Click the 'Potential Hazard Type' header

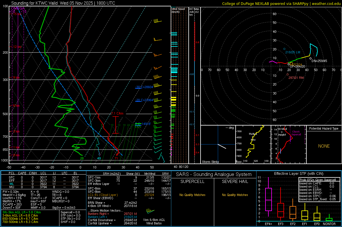pyautogui.click(x=324, y=128)
